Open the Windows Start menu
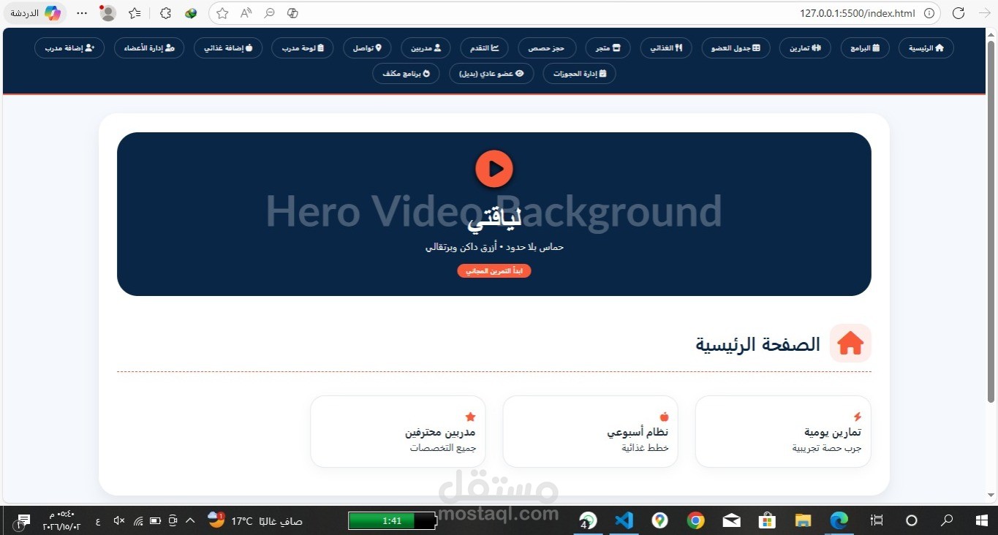 982,520
